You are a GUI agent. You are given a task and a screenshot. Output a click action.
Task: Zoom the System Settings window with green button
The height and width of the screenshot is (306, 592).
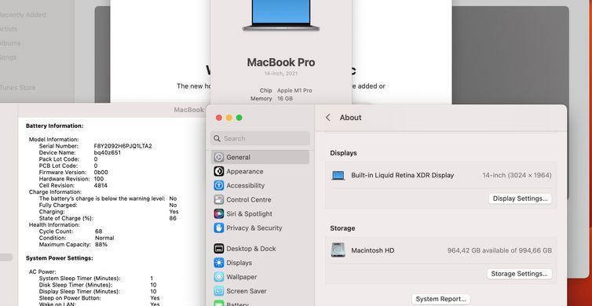click(239, 118)
